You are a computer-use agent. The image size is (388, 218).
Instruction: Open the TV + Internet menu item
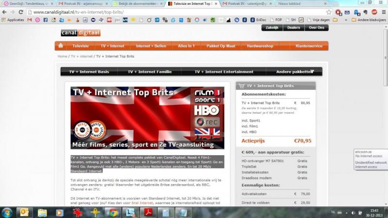tap(113, 46)
